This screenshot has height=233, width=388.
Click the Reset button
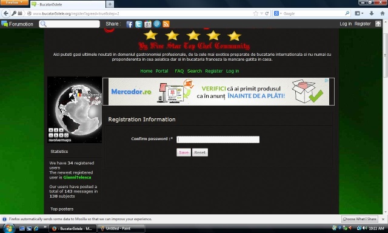[x=200, y=152]
